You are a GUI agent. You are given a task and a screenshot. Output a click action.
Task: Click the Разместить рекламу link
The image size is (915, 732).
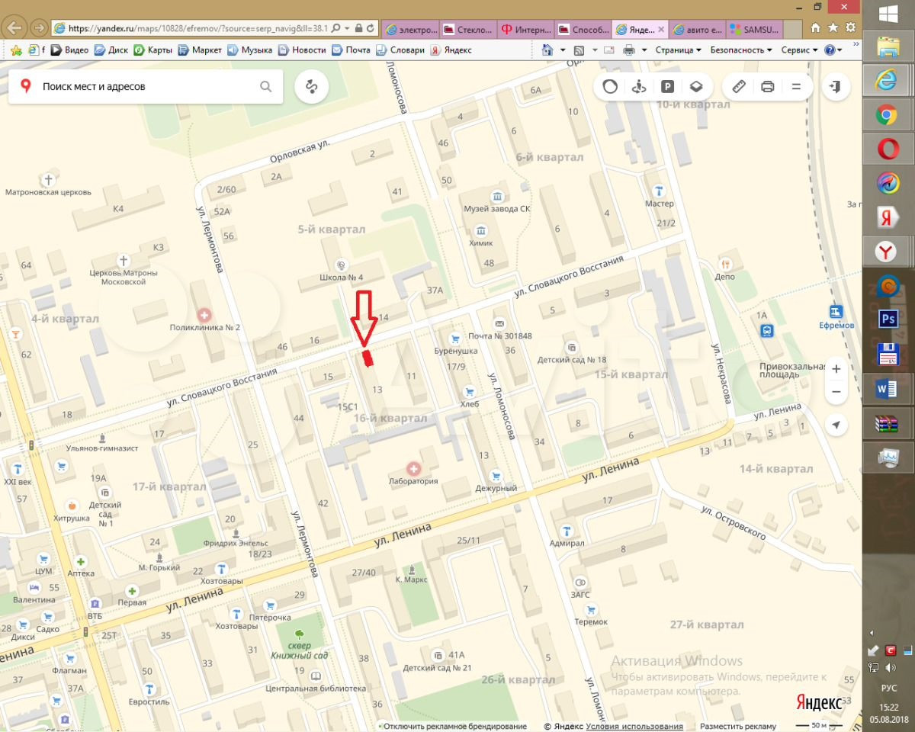[738, 727]
